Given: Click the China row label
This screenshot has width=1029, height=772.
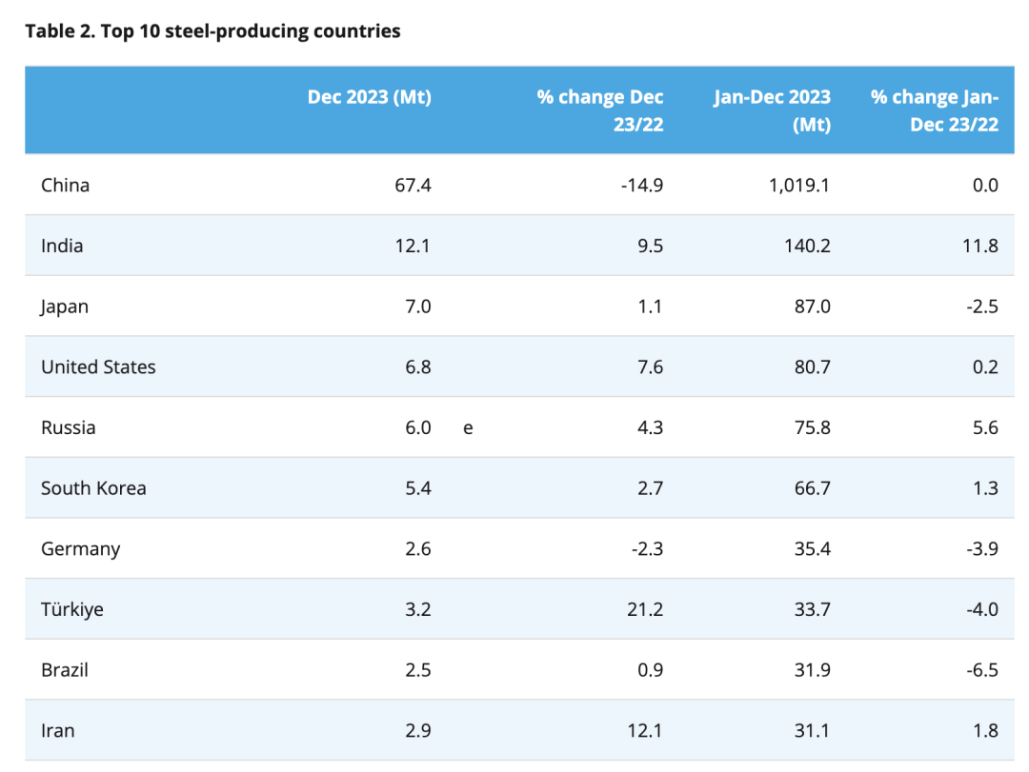Looking at the screenshot, I should tap(65, 185).
